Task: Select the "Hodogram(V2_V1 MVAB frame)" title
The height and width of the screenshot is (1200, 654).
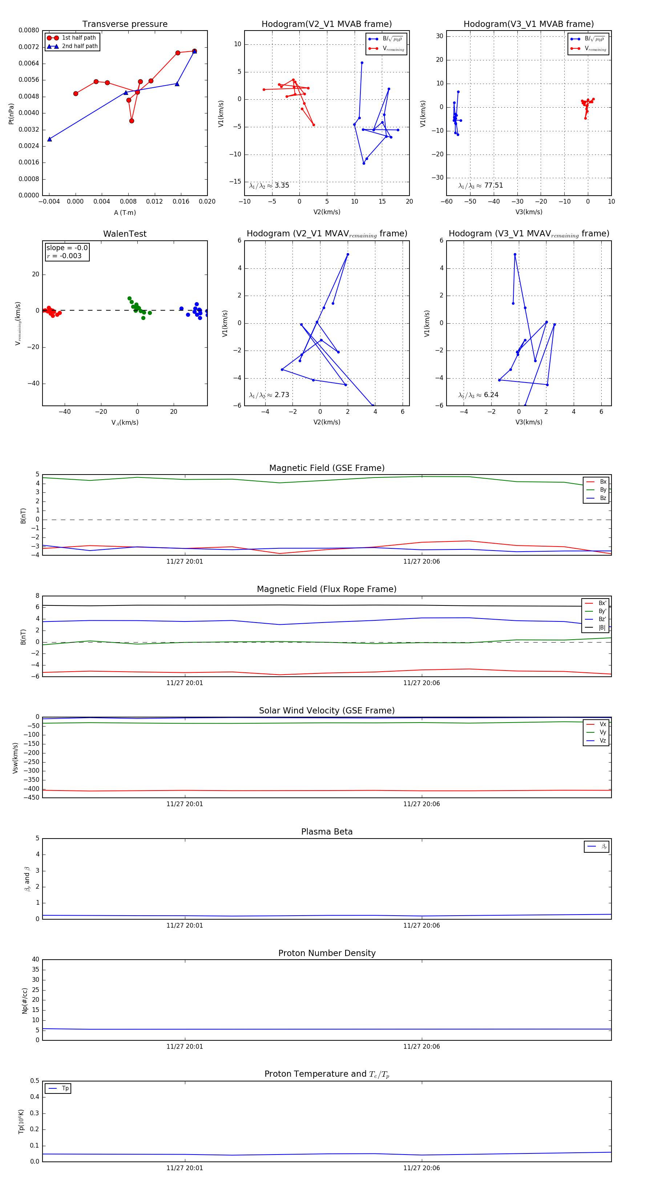Action: (327, 24)
